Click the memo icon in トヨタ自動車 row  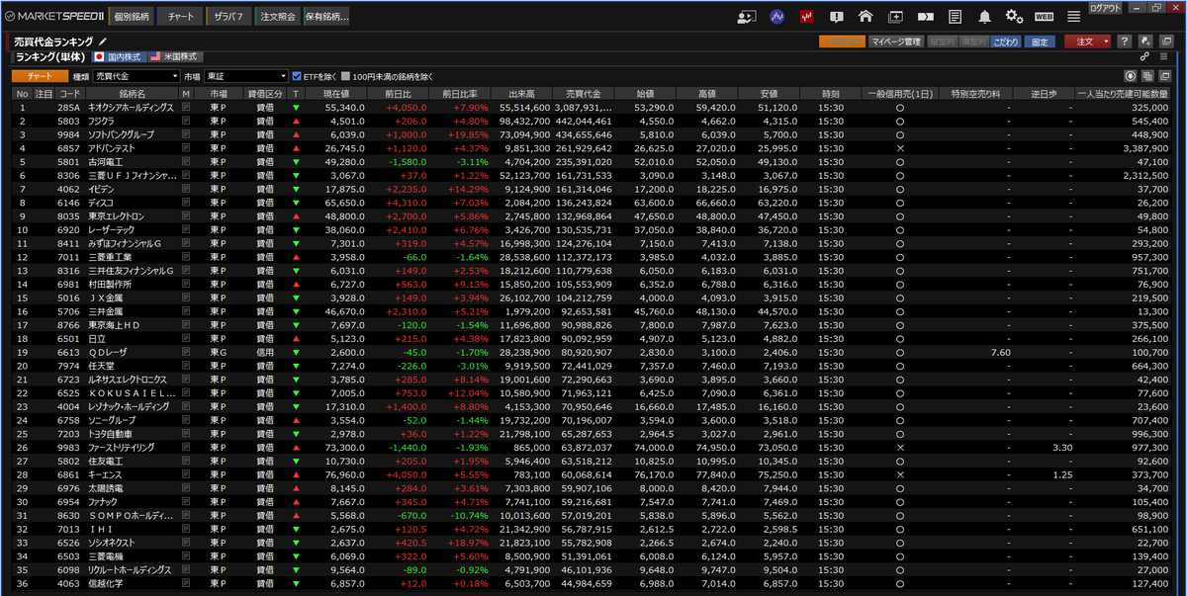186,434
